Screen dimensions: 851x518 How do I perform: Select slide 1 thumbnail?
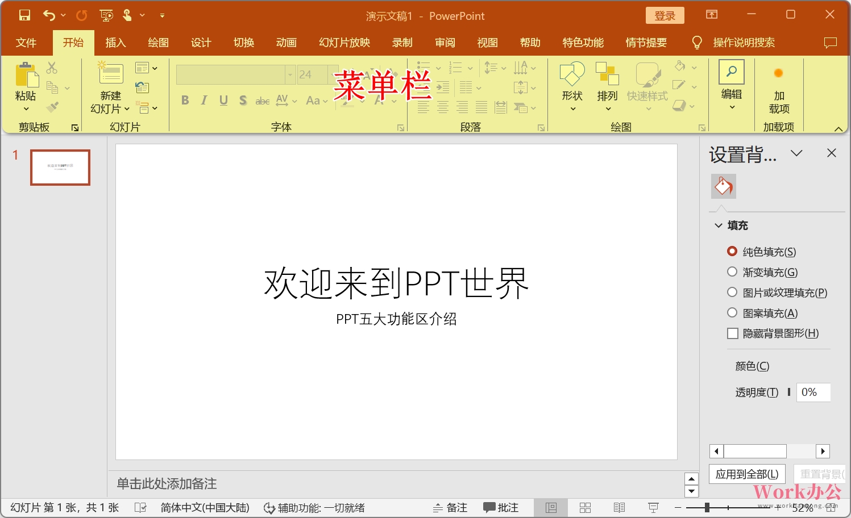point(60,168)
